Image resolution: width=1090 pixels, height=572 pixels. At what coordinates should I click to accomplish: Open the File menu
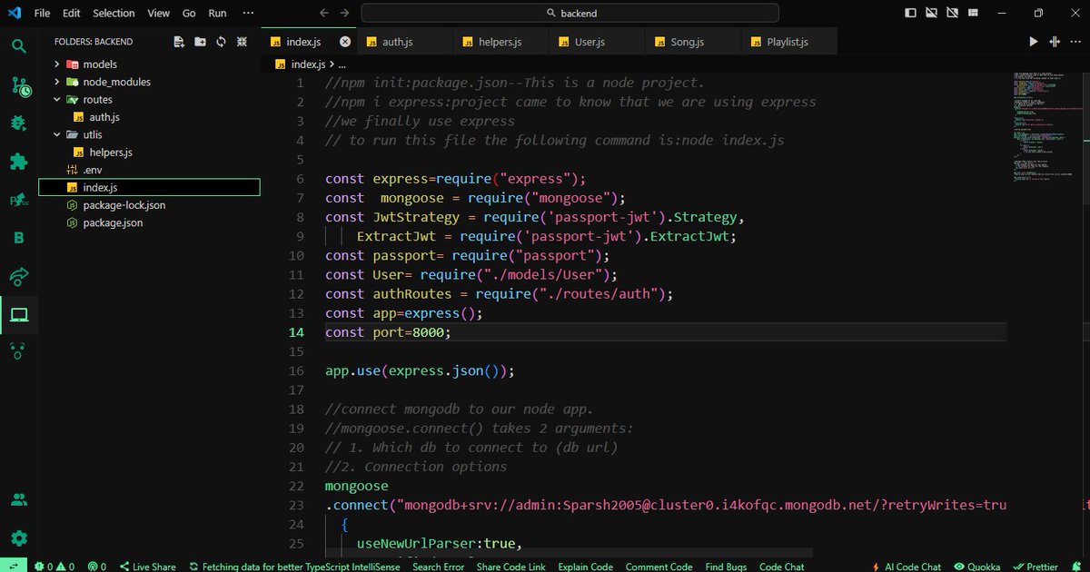tap(42, 13)
